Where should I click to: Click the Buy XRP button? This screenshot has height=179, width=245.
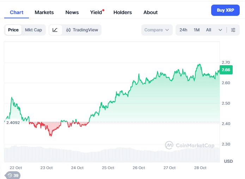[225, 10]
